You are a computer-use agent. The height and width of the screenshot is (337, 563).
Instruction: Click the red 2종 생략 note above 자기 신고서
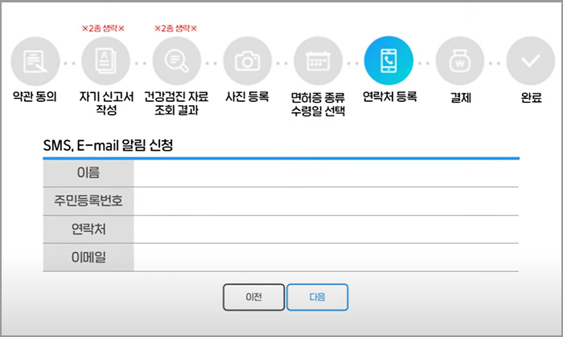[103, 28]
